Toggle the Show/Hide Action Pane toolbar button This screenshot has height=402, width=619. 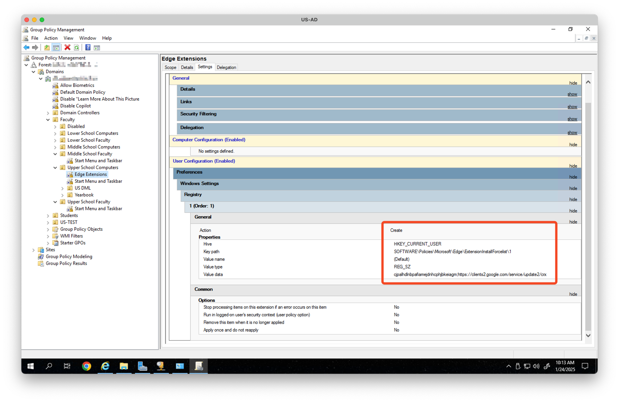97,48
